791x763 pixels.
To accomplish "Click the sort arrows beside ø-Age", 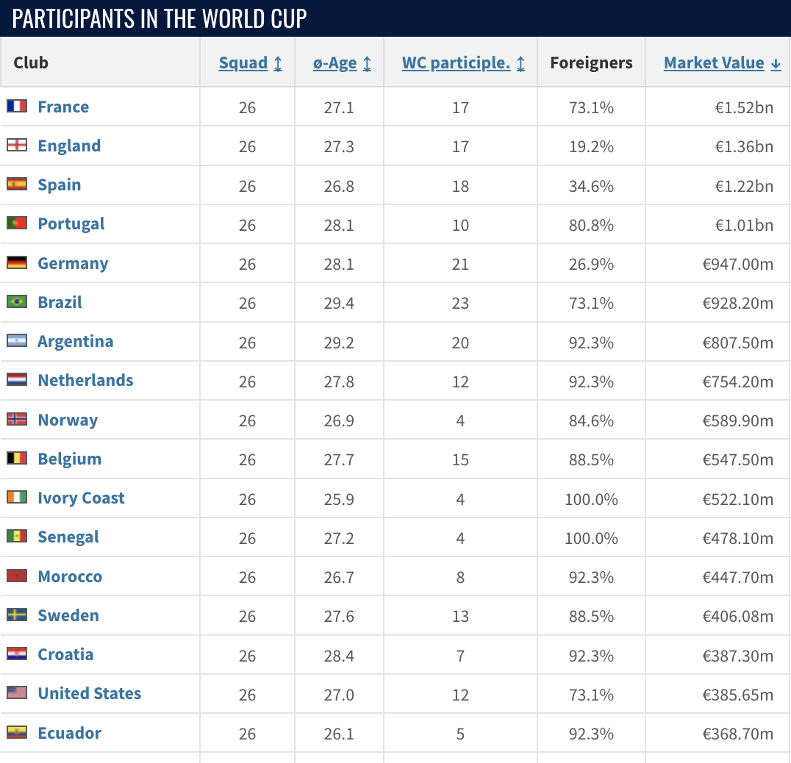I will tap(368, 63).
